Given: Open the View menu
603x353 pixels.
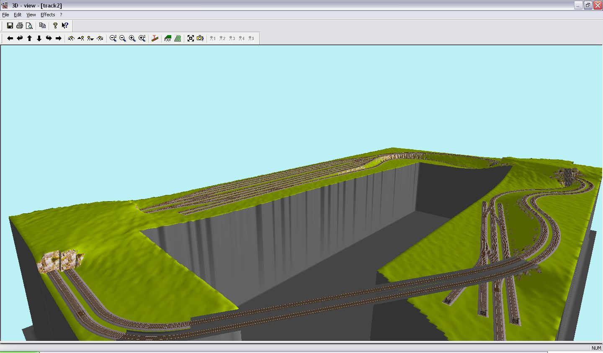Looking at the screenshot, I should [x=31, y=15].
